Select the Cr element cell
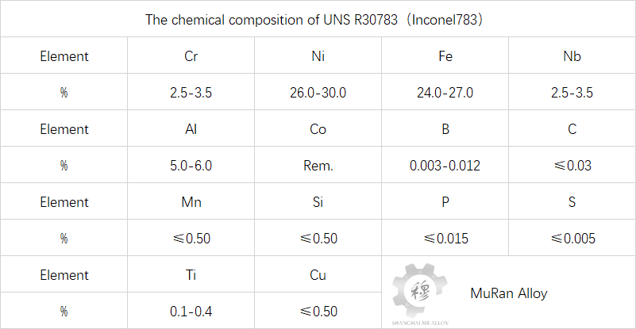This screenshot has height=329, width=636. 191,56
